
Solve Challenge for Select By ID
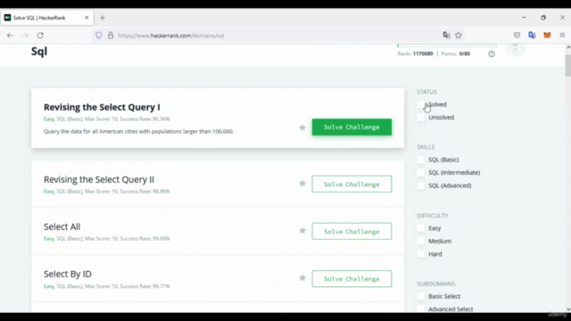pos(352,279)
